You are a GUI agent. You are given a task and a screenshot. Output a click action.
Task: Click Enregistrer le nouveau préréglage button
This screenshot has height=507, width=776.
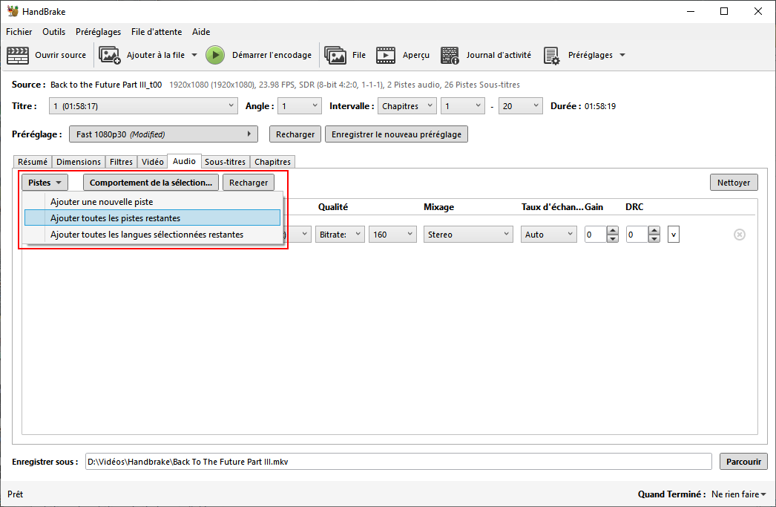pyautogui.click(x=396, y=134)
